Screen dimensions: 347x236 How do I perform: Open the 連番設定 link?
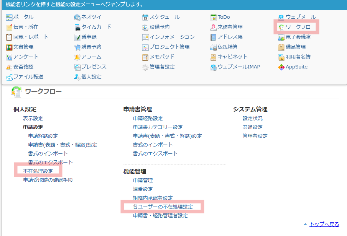[x=143, y=189]
